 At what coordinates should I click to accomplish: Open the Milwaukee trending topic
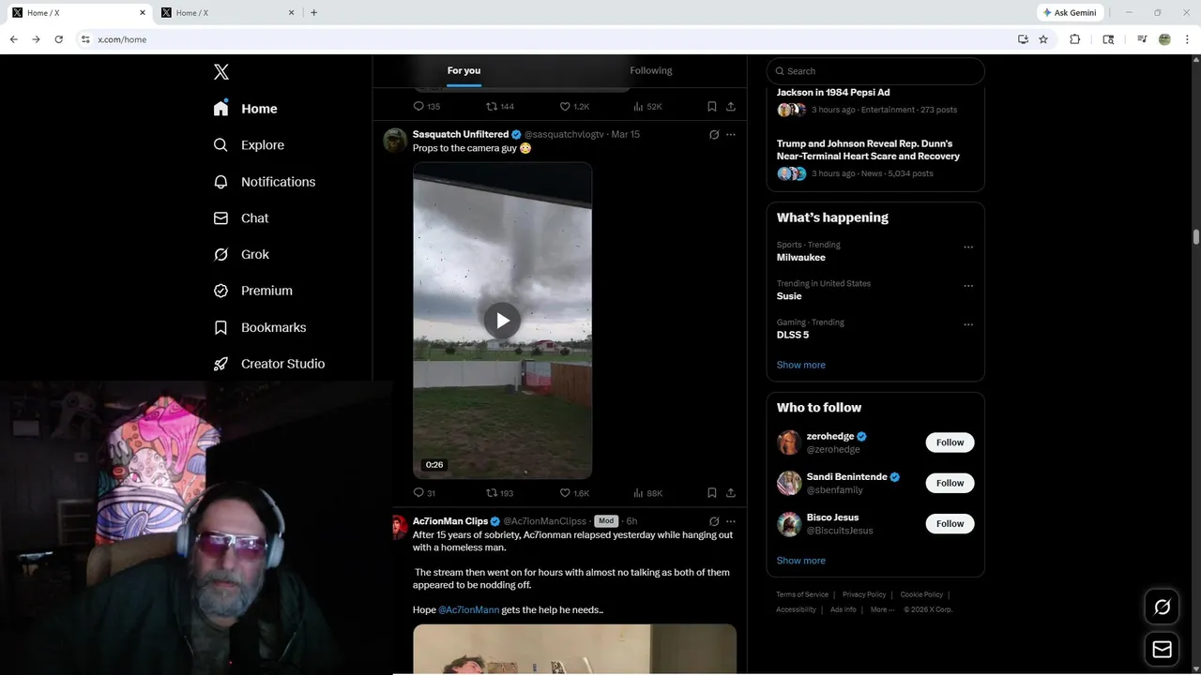[801, 257]
